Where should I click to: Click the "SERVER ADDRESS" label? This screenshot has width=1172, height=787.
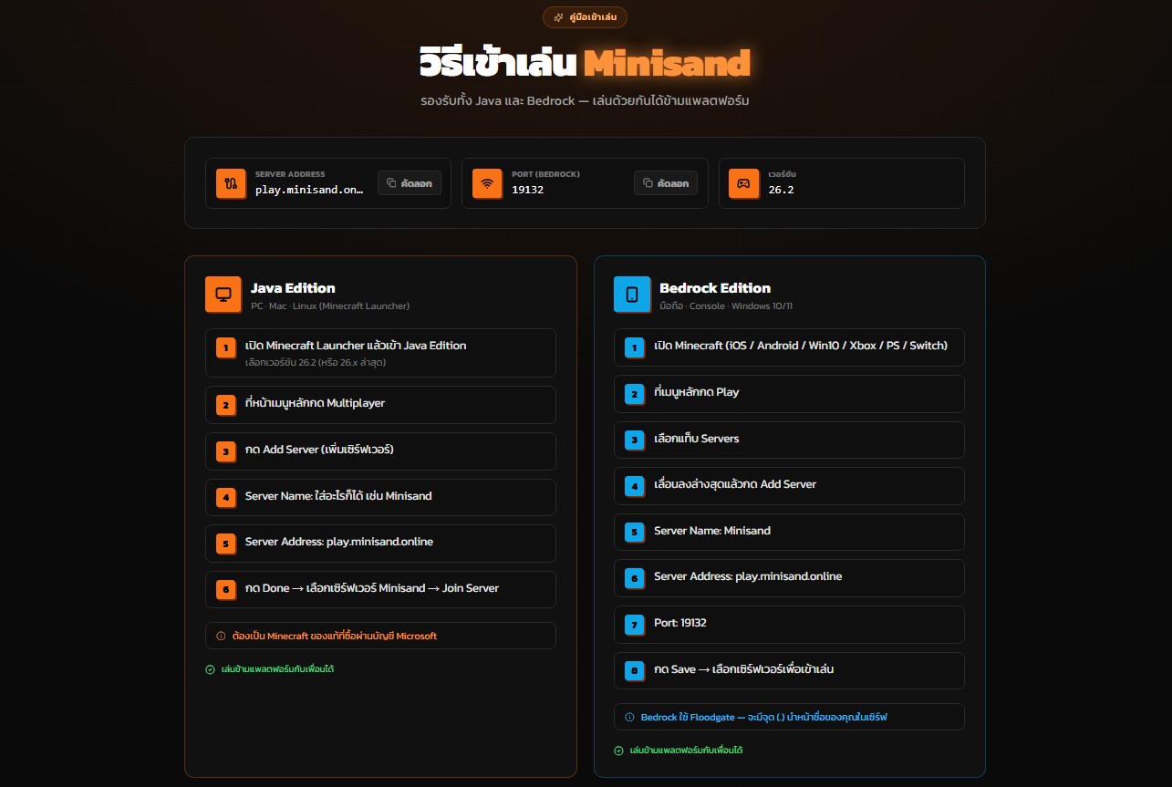(x=290, y=174)
